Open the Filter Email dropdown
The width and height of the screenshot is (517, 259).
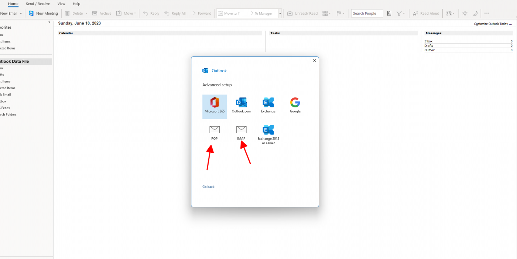tap(401, 13)
